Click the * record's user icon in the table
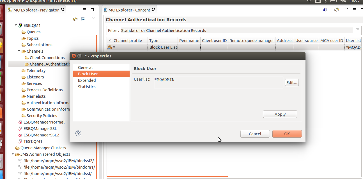 click(x=110, y=47)
